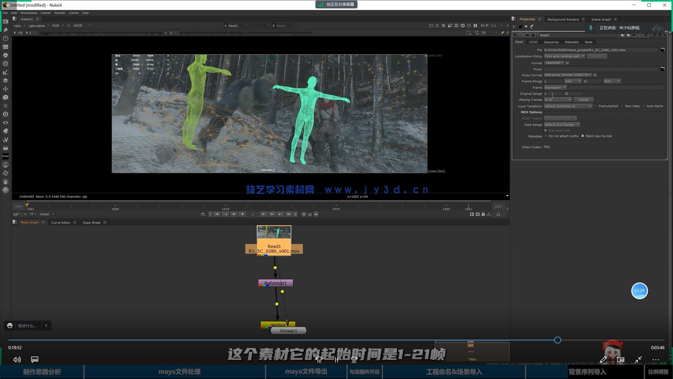Screen dimensions: 673x379
Task: Click the speaker volume icon
Action: 17,360
